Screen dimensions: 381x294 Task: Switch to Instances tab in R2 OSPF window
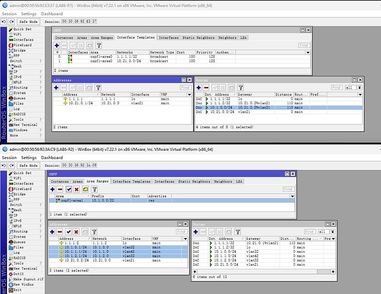[x=60, y=181]
